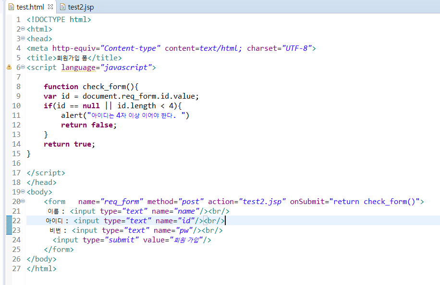Screen dimensions: 440x285
Task: Collapse the script block fold on line 6
Action: pos(23,67)
